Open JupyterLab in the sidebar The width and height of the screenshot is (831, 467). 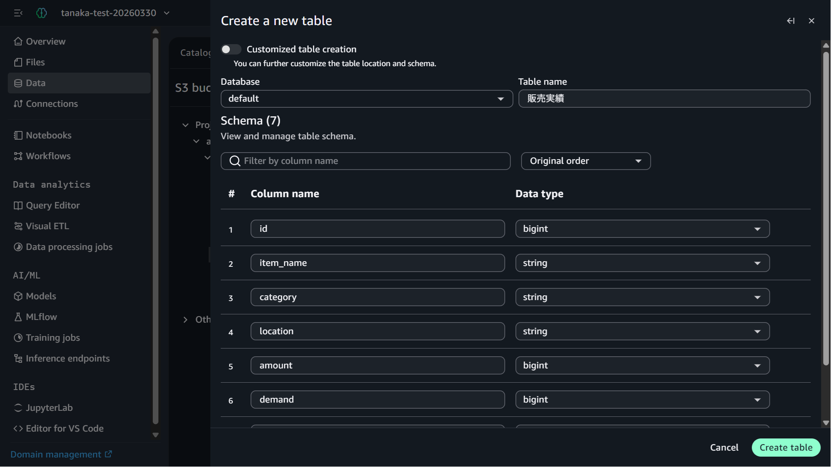tap(79, 408)
